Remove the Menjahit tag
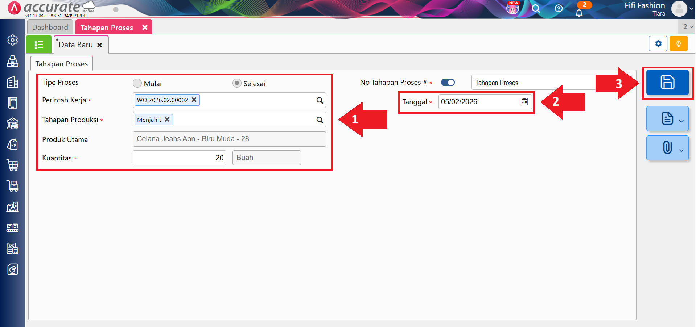Image resolution: width=696 pixels, height=327 pixels. point(167,119)
